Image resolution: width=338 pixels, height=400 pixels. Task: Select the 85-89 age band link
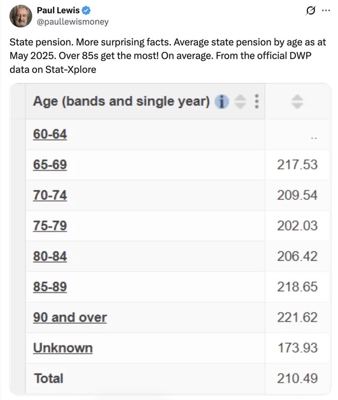tap(50, 286)
